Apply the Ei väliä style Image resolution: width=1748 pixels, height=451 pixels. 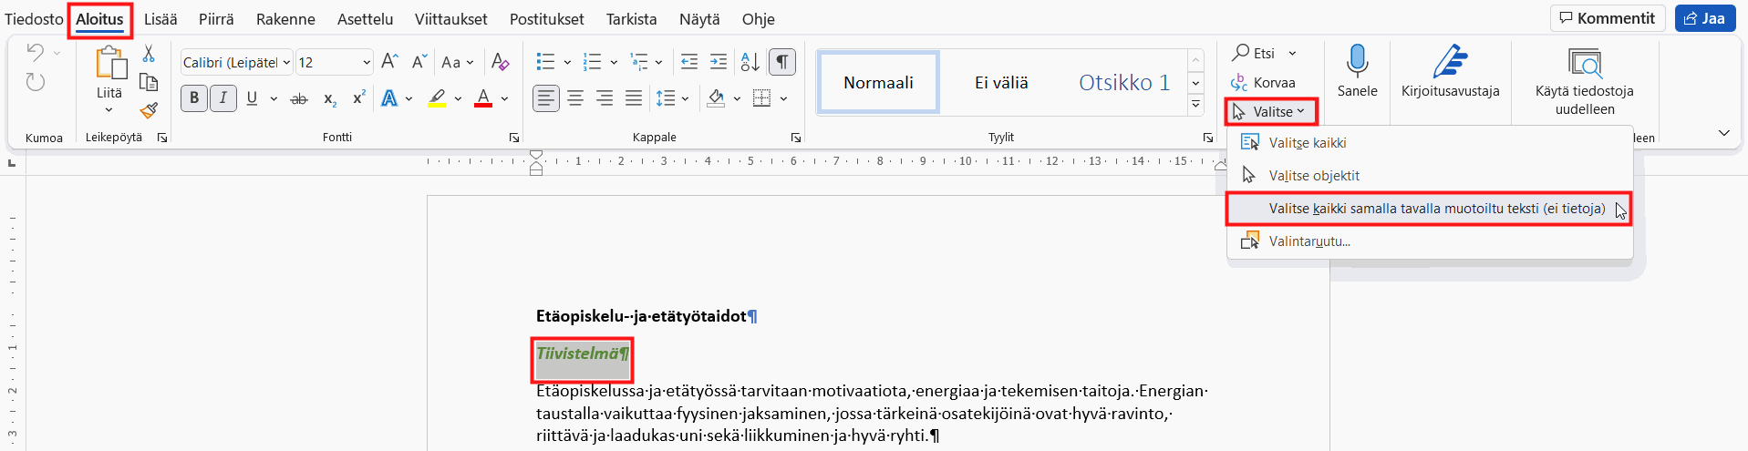(x=1001, y=83)
